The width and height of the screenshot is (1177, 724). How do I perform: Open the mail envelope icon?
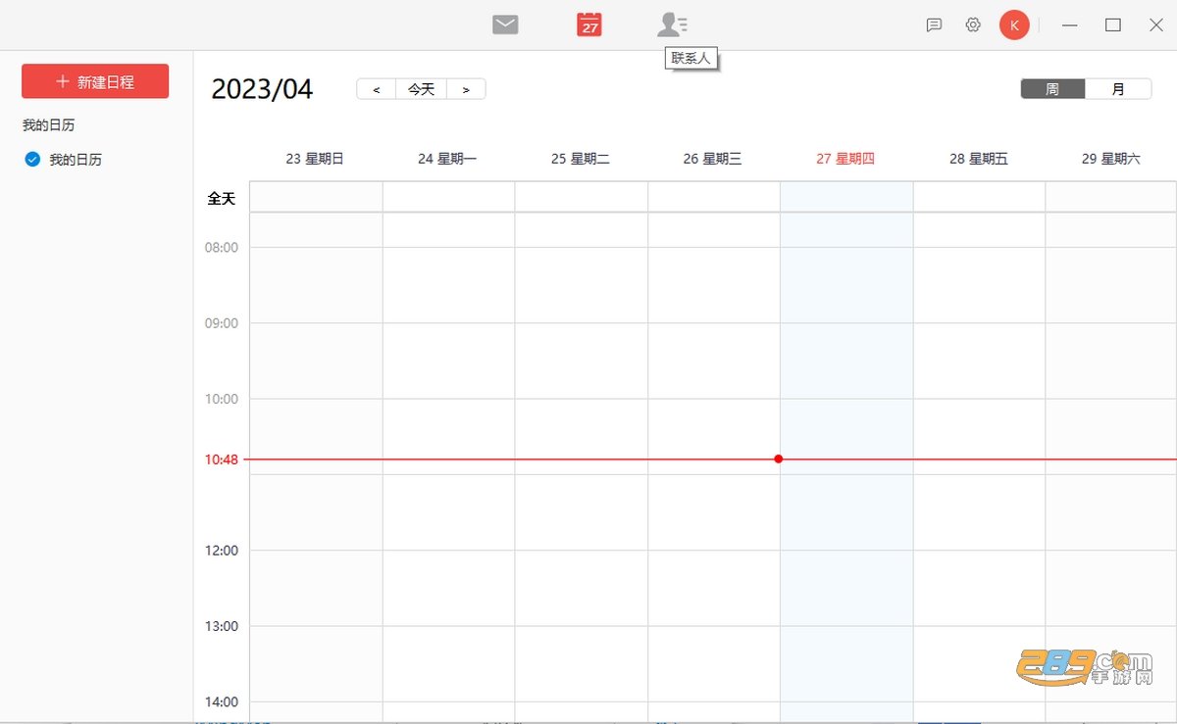(505, 24)
